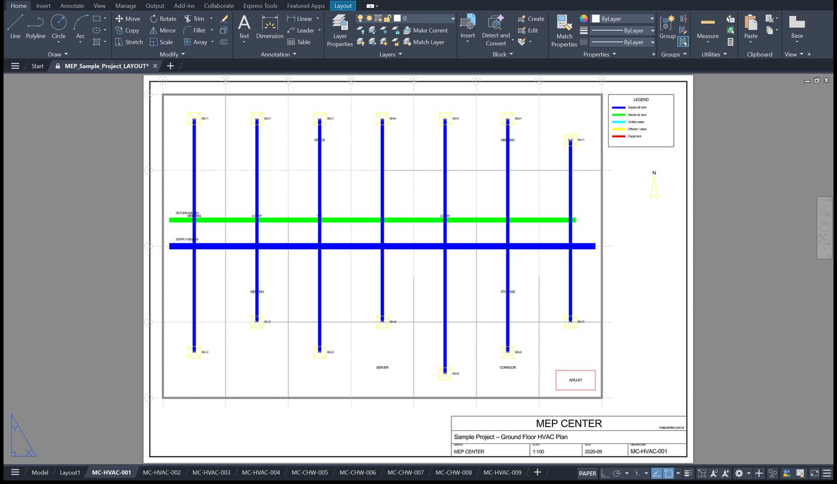837x484 pixels.
Task: Expand the Annotation panel dropdown
Action: pyautogui.click(x=279, y=54)
